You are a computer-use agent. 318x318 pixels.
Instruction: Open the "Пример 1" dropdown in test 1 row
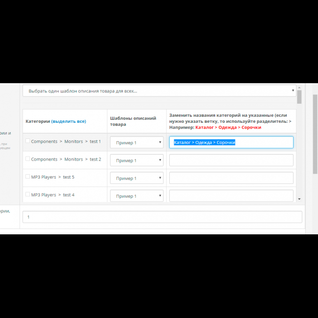click(x=136, y=142)
